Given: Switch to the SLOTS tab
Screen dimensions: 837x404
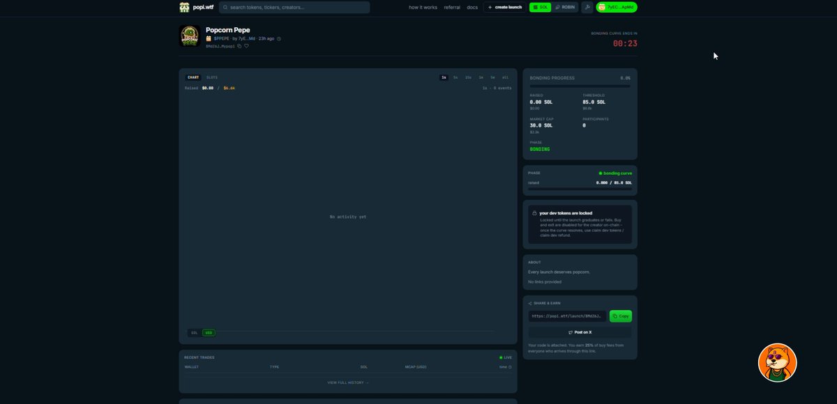Looking at the screenshot, I should 212,77.
